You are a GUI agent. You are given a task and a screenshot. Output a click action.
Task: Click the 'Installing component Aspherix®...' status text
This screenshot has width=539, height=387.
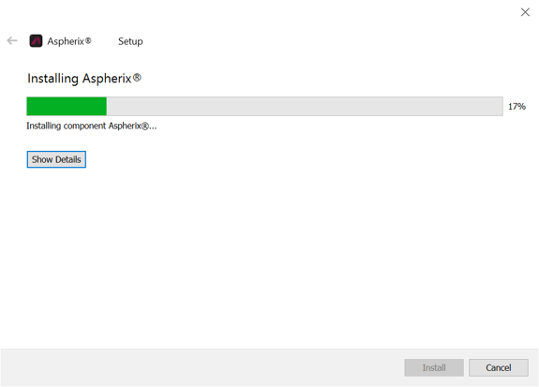[x=92, y=127]
